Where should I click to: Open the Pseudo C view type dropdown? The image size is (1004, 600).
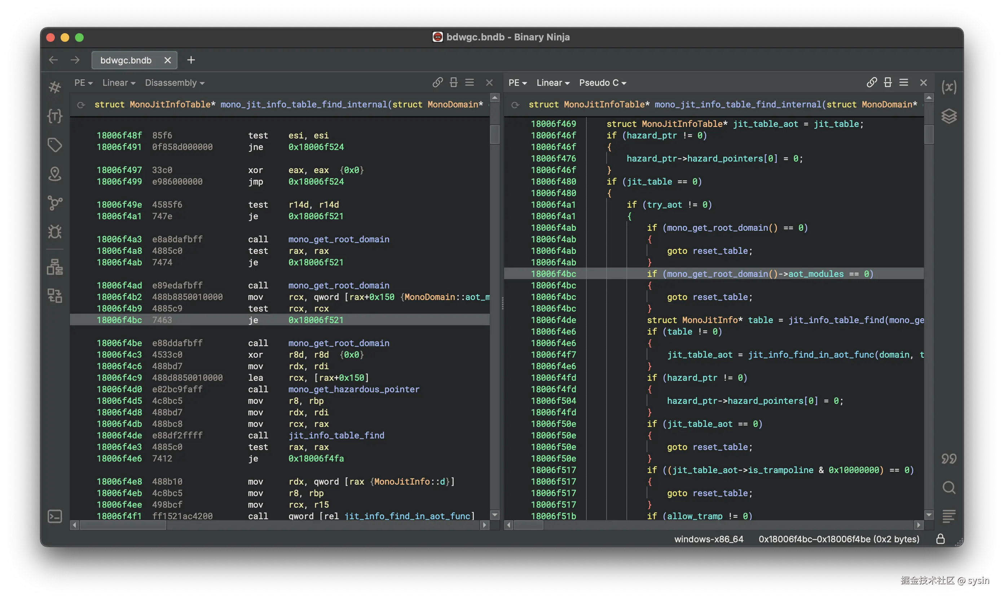point(602,83)
